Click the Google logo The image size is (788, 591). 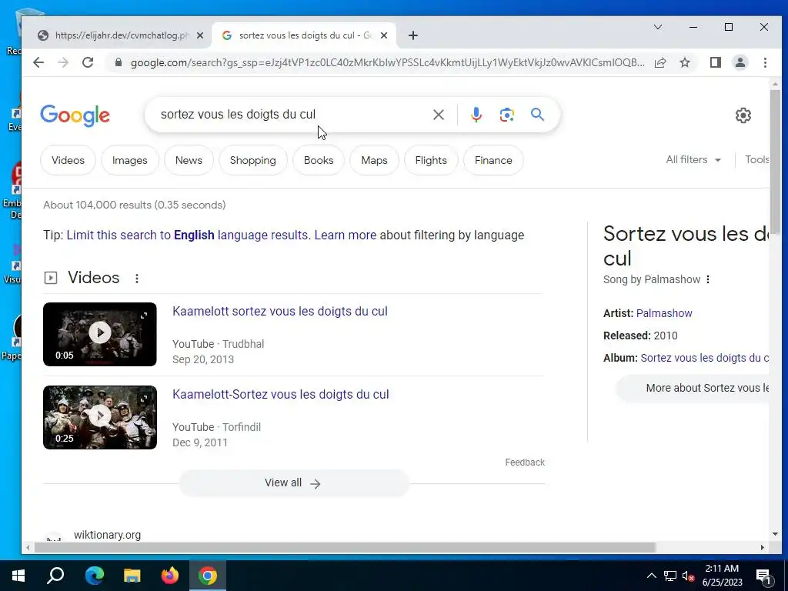point(75,115)
